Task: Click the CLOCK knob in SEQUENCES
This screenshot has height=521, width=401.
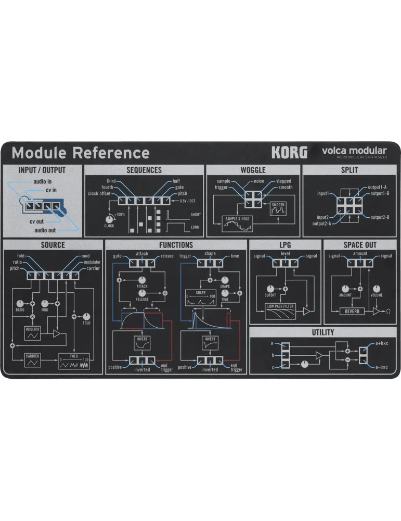Action: [109, 219]
